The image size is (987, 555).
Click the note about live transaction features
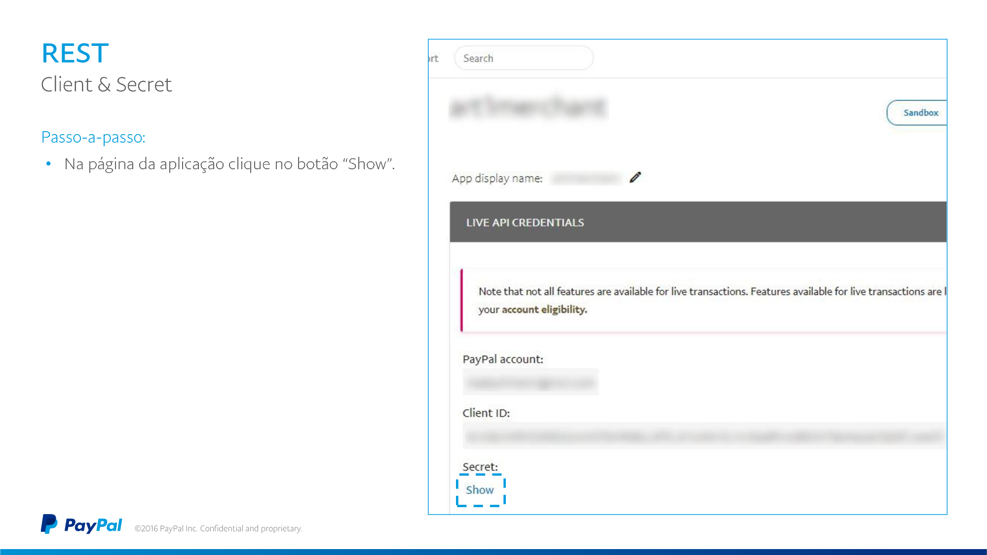click(x=710, y=292)
